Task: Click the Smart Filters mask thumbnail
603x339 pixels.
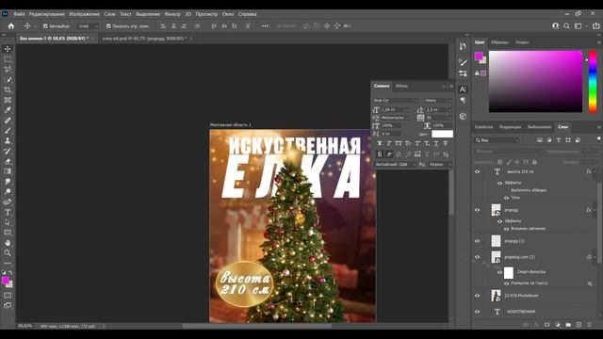Action: (x=509, y=272)
